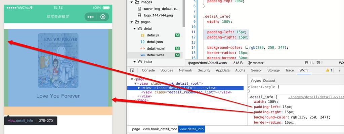Click the padding-left value in Styles panel
This screenshot has width=344, height=134.
point(288,107)
